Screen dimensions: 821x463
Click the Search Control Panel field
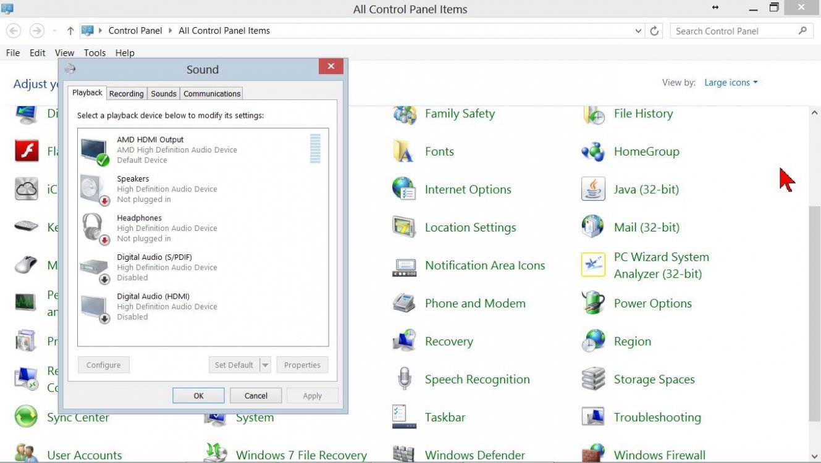coord(735,30)
